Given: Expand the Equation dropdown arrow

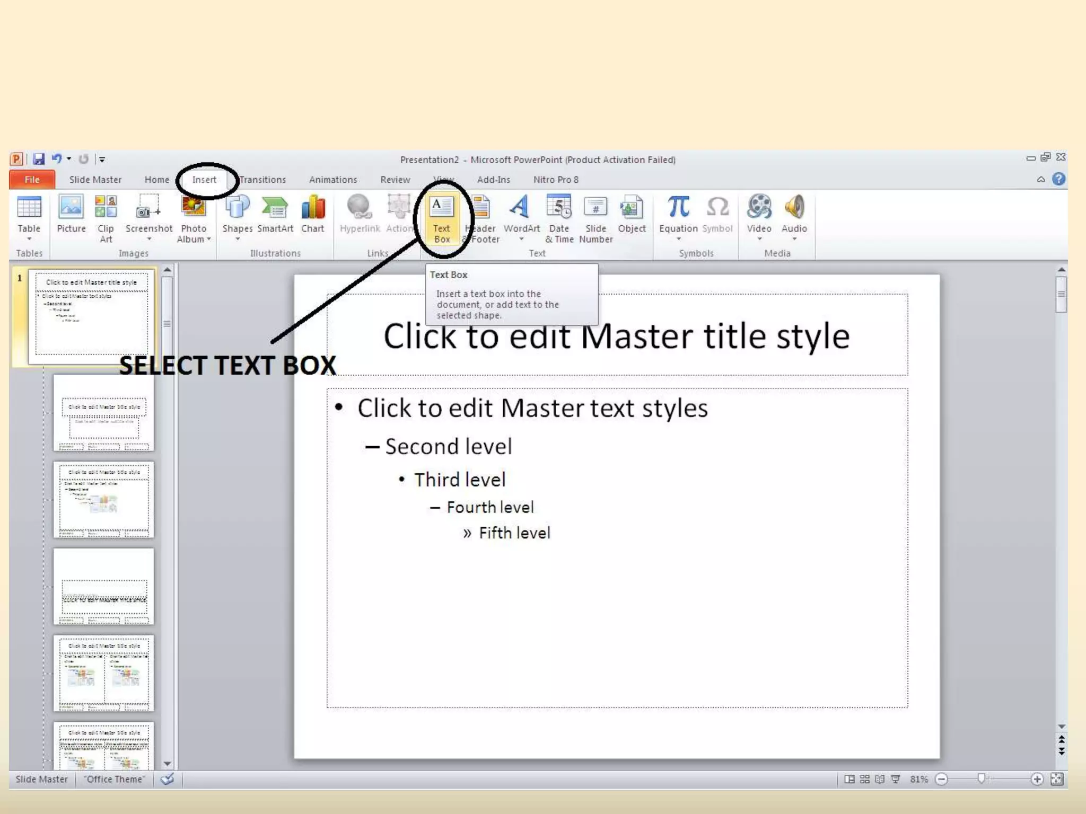Looking at the screenshot, I should (678, 240).
